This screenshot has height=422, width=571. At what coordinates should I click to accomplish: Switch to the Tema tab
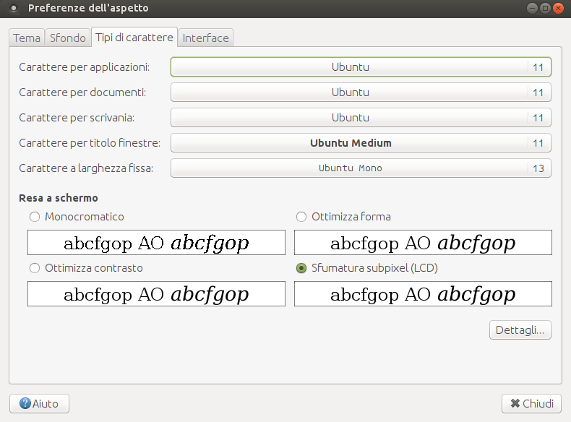[x=27, y=38]
